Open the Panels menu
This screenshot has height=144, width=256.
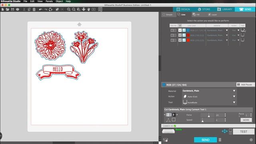[x=49, y=1]
